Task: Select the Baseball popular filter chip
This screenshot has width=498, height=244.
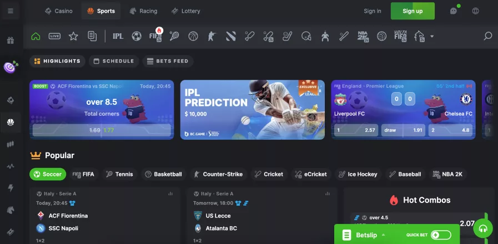Action: click(406, 174)
